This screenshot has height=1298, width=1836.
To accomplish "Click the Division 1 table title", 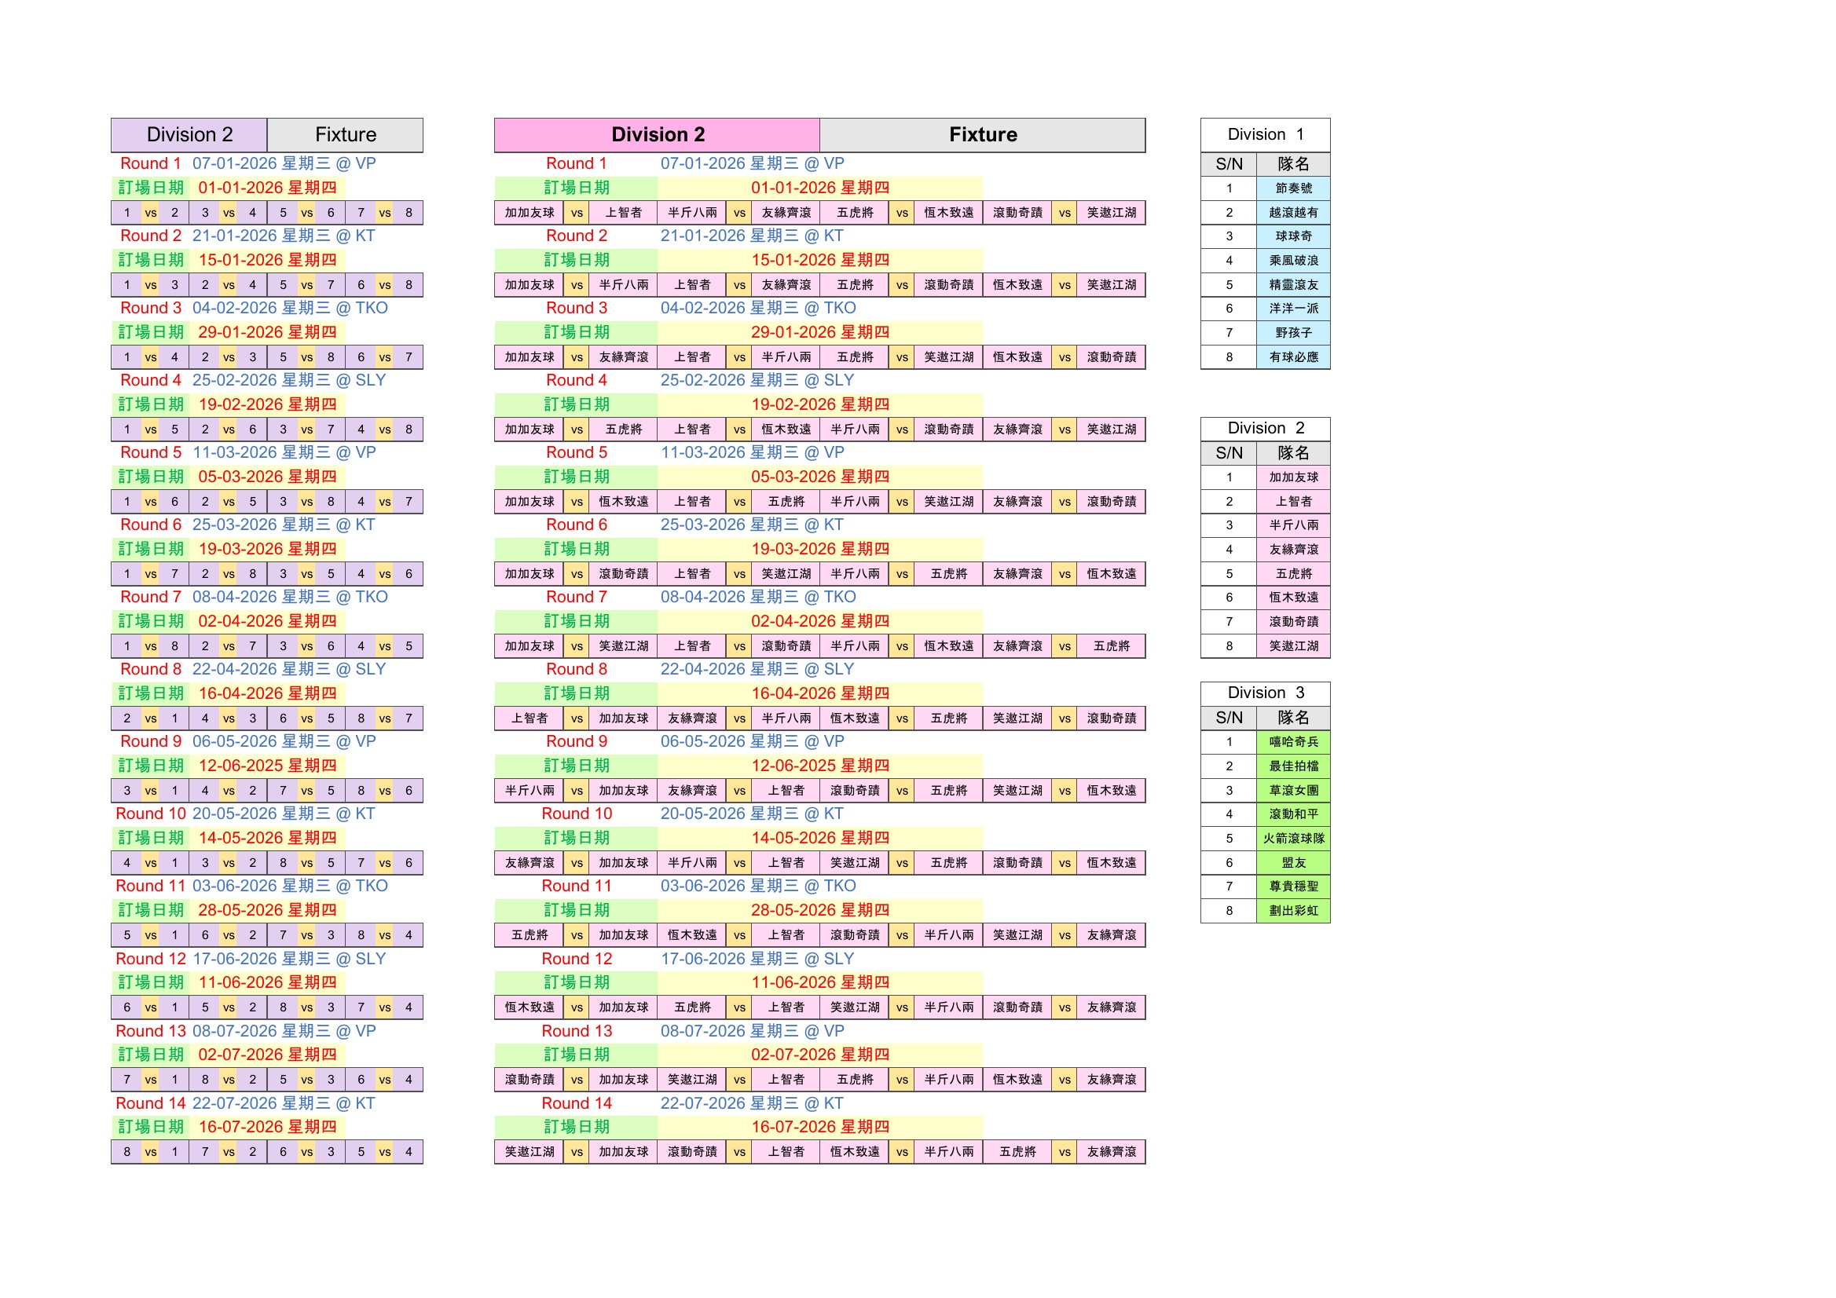I will click(x=1265, y=135).
